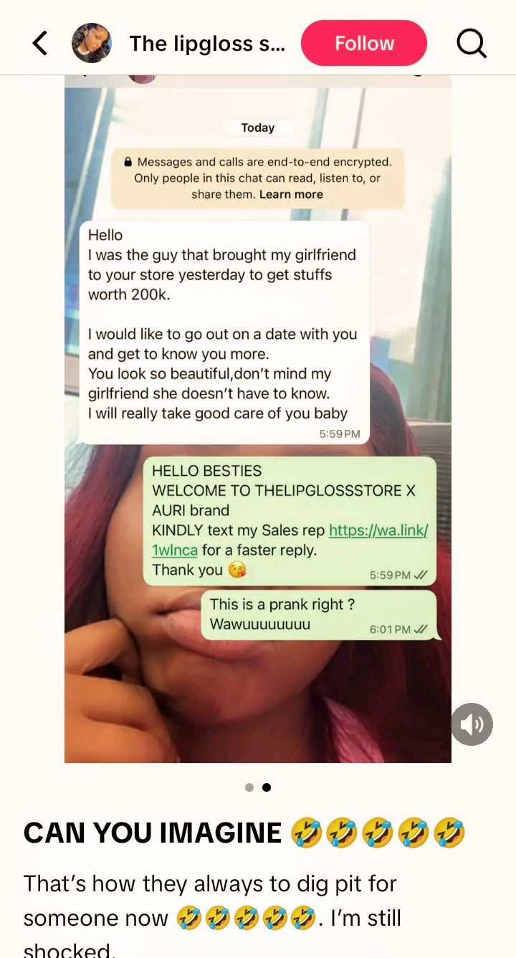Open The lipgloss s... profile name
The width and height of the screenshot is (516, 958).
[207, 44]
